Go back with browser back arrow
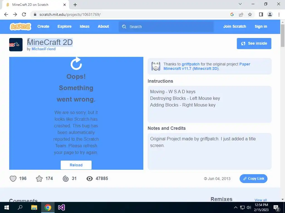The image size is (285, 213). tap(6, 14)
